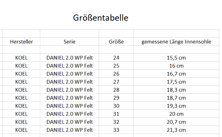Image resolution: width=222 pixels, height=137 pixels.
Task: Click the size 24 cell
Action: [116, 58]
